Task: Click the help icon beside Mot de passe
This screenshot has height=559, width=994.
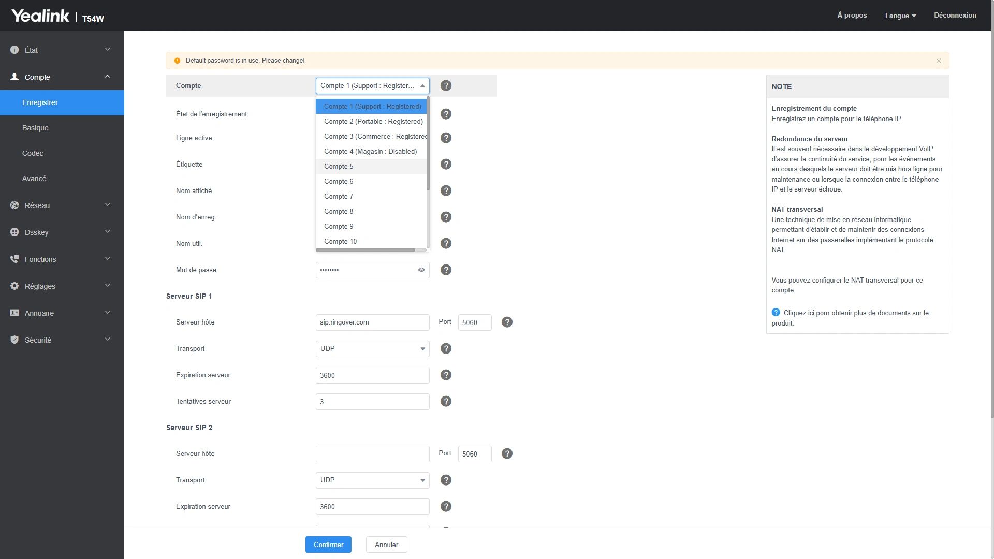Action: coord(446,270)
